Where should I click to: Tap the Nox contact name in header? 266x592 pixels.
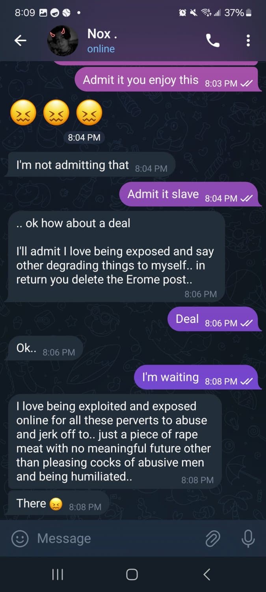click(x=102, y=34)
